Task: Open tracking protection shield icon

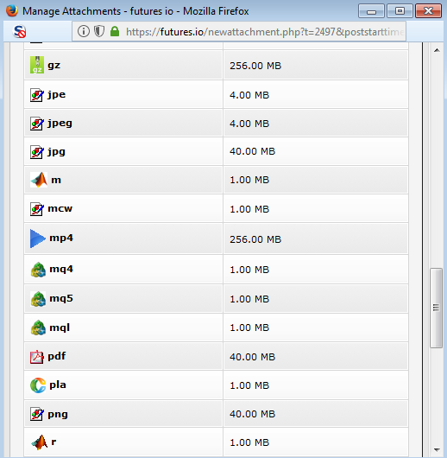Action: [99, 31]
